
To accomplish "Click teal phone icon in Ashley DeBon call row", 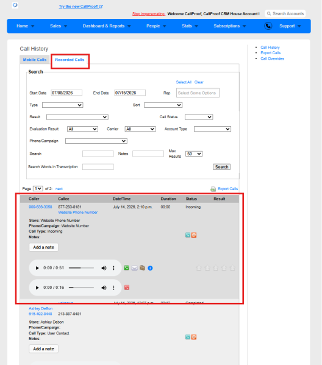I will coord(188,337).
